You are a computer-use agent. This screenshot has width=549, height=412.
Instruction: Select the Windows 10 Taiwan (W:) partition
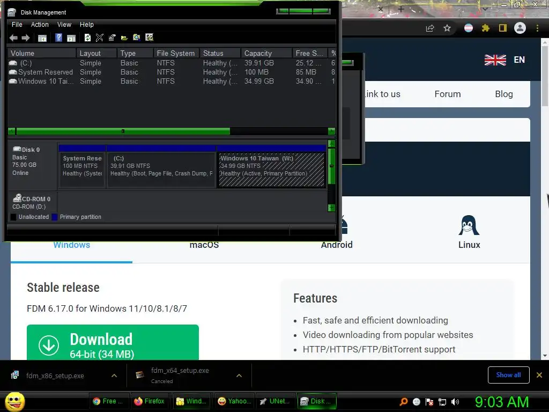271,170
